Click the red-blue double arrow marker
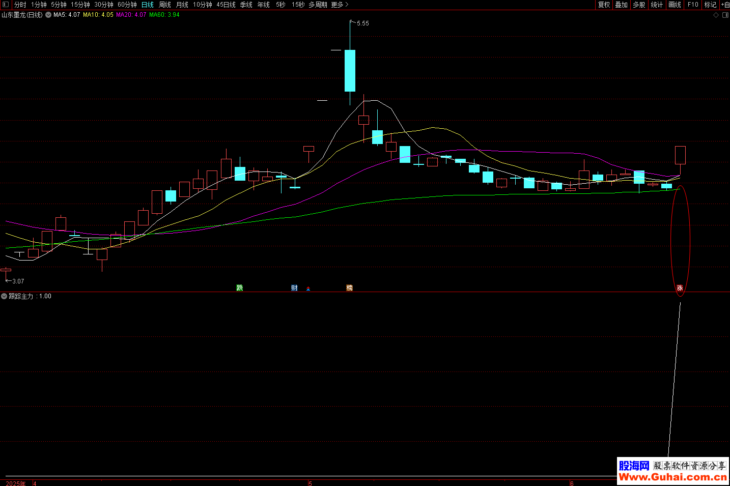 308,289
